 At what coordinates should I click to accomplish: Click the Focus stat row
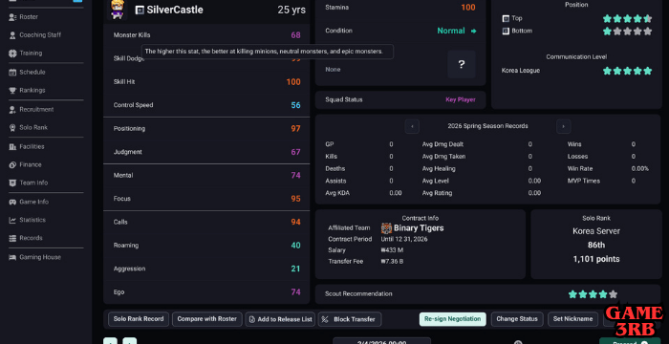coord(206,199)
